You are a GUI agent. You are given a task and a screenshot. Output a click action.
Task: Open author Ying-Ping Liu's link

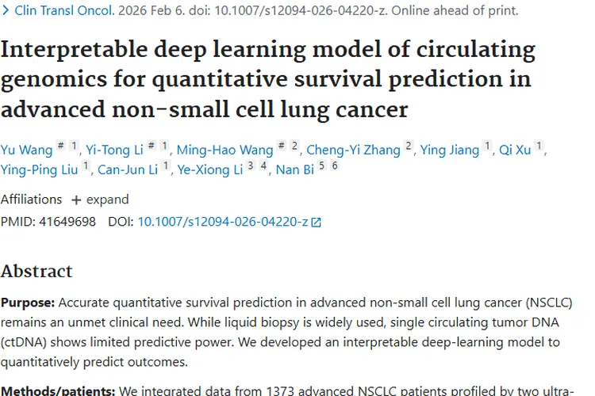[39, 169]
